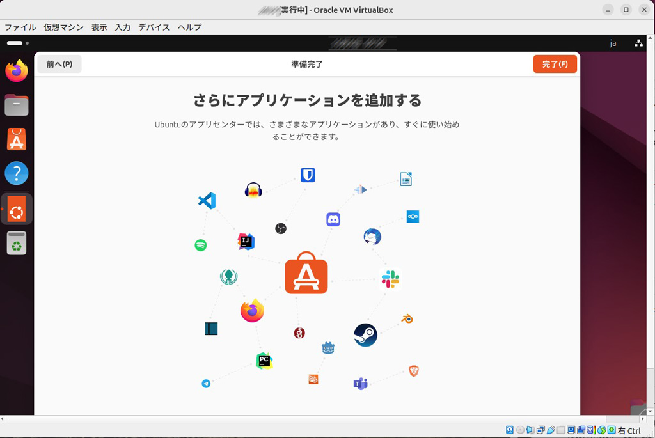Click the vertical scrollbar down arrow
This screenshot has width=655, height=438.
coord(651,411)
